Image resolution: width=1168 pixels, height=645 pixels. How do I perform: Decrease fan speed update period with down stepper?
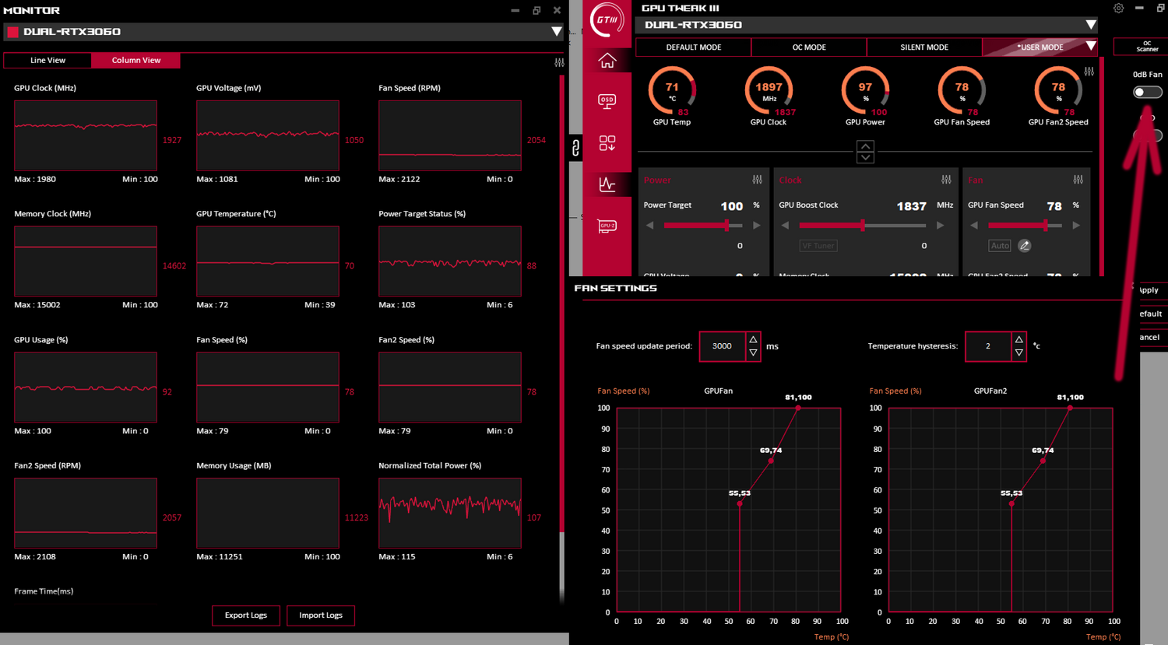coord(753,353)
